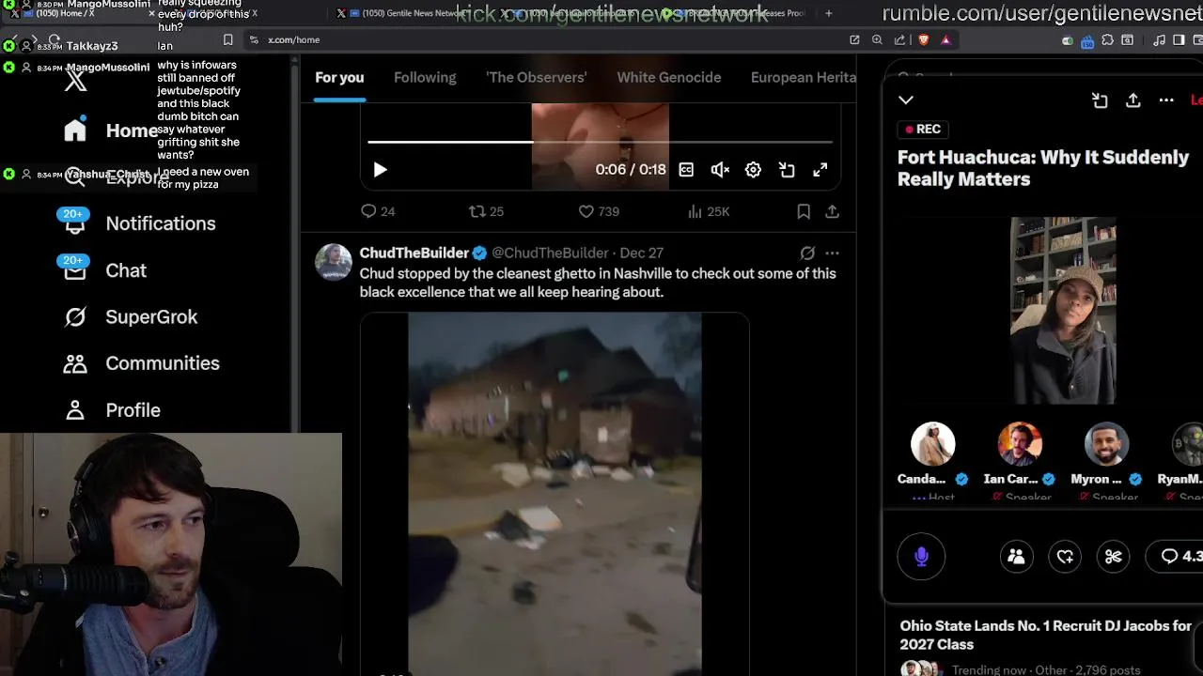Open Brave Rewards triangle icon
This screenshot has width=1203, height=676.
(945, 39)
